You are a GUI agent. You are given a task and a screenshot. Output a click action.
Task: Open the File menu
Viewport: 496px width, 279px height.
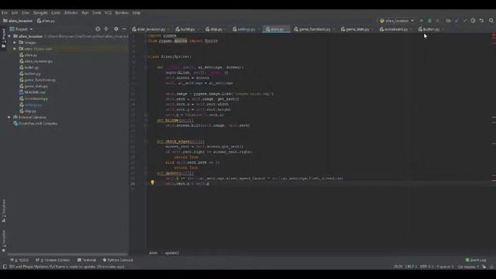5,12
